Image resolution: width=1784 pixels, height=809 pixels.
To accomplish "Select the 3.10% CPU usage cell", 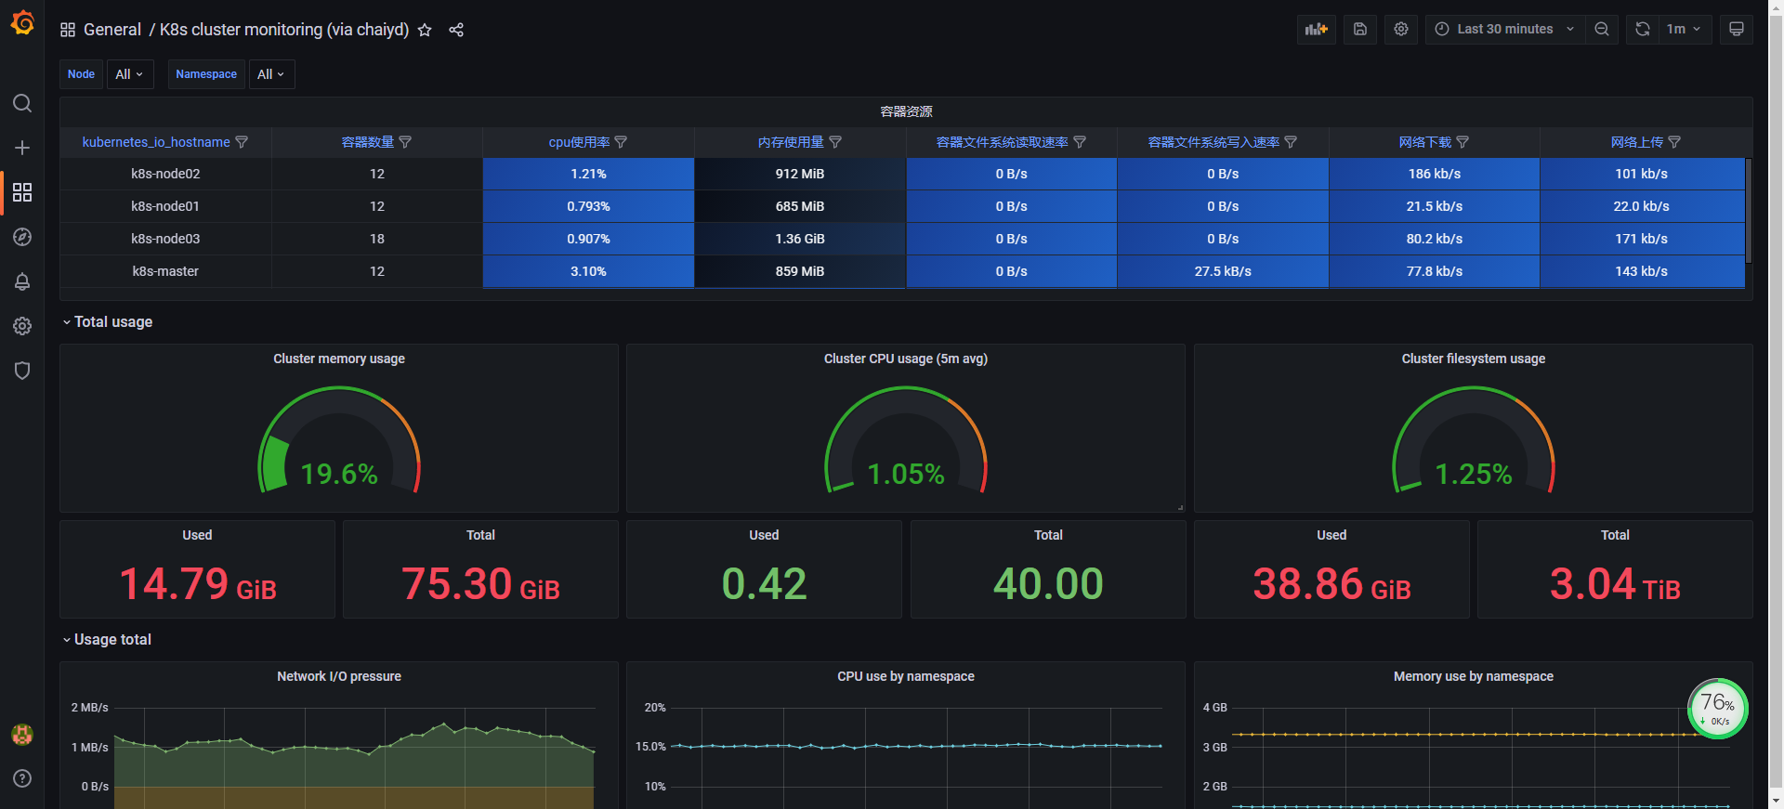I will tap(588, 271).
